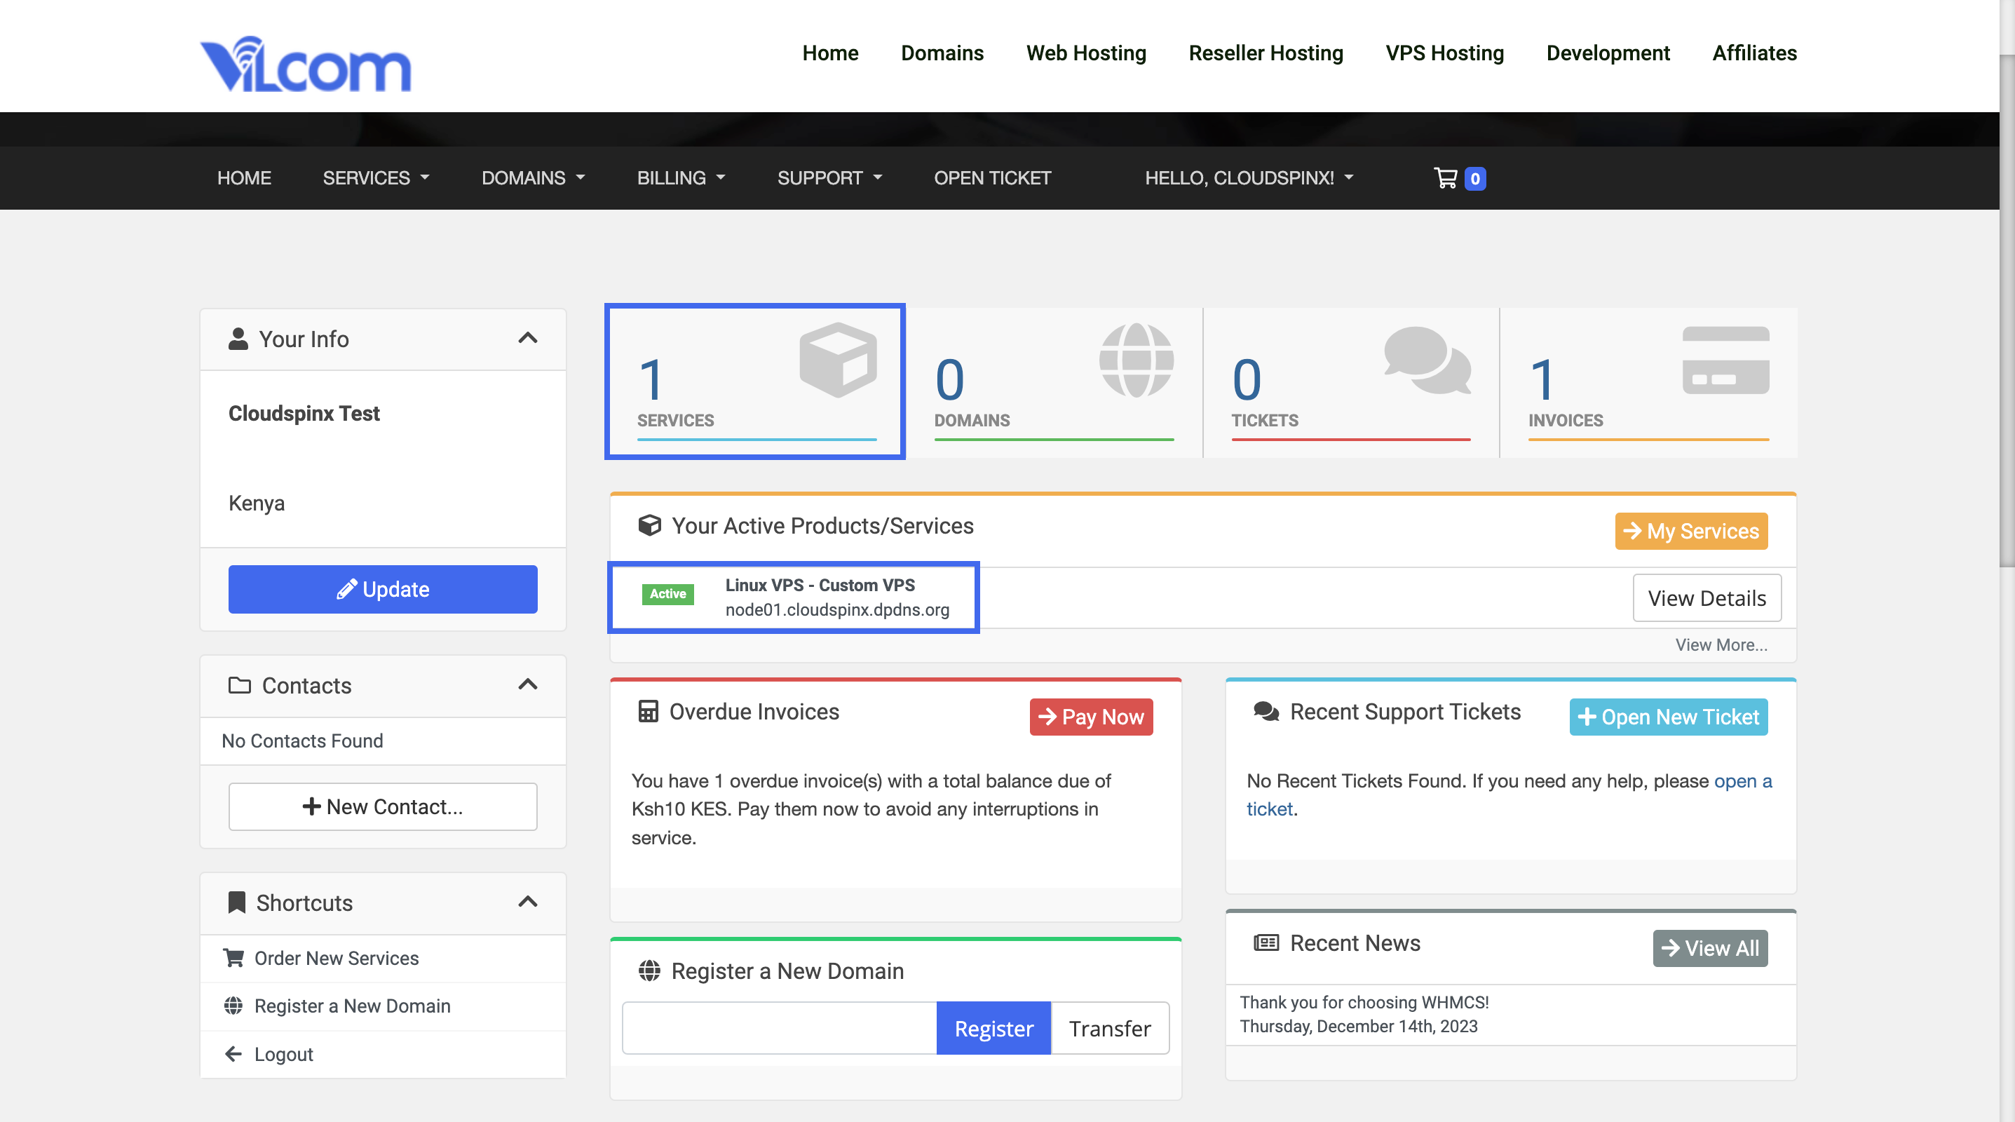Collapse the Your Info panel
This screenshot has width=2015, height=1122.
(x=528, y=338)
